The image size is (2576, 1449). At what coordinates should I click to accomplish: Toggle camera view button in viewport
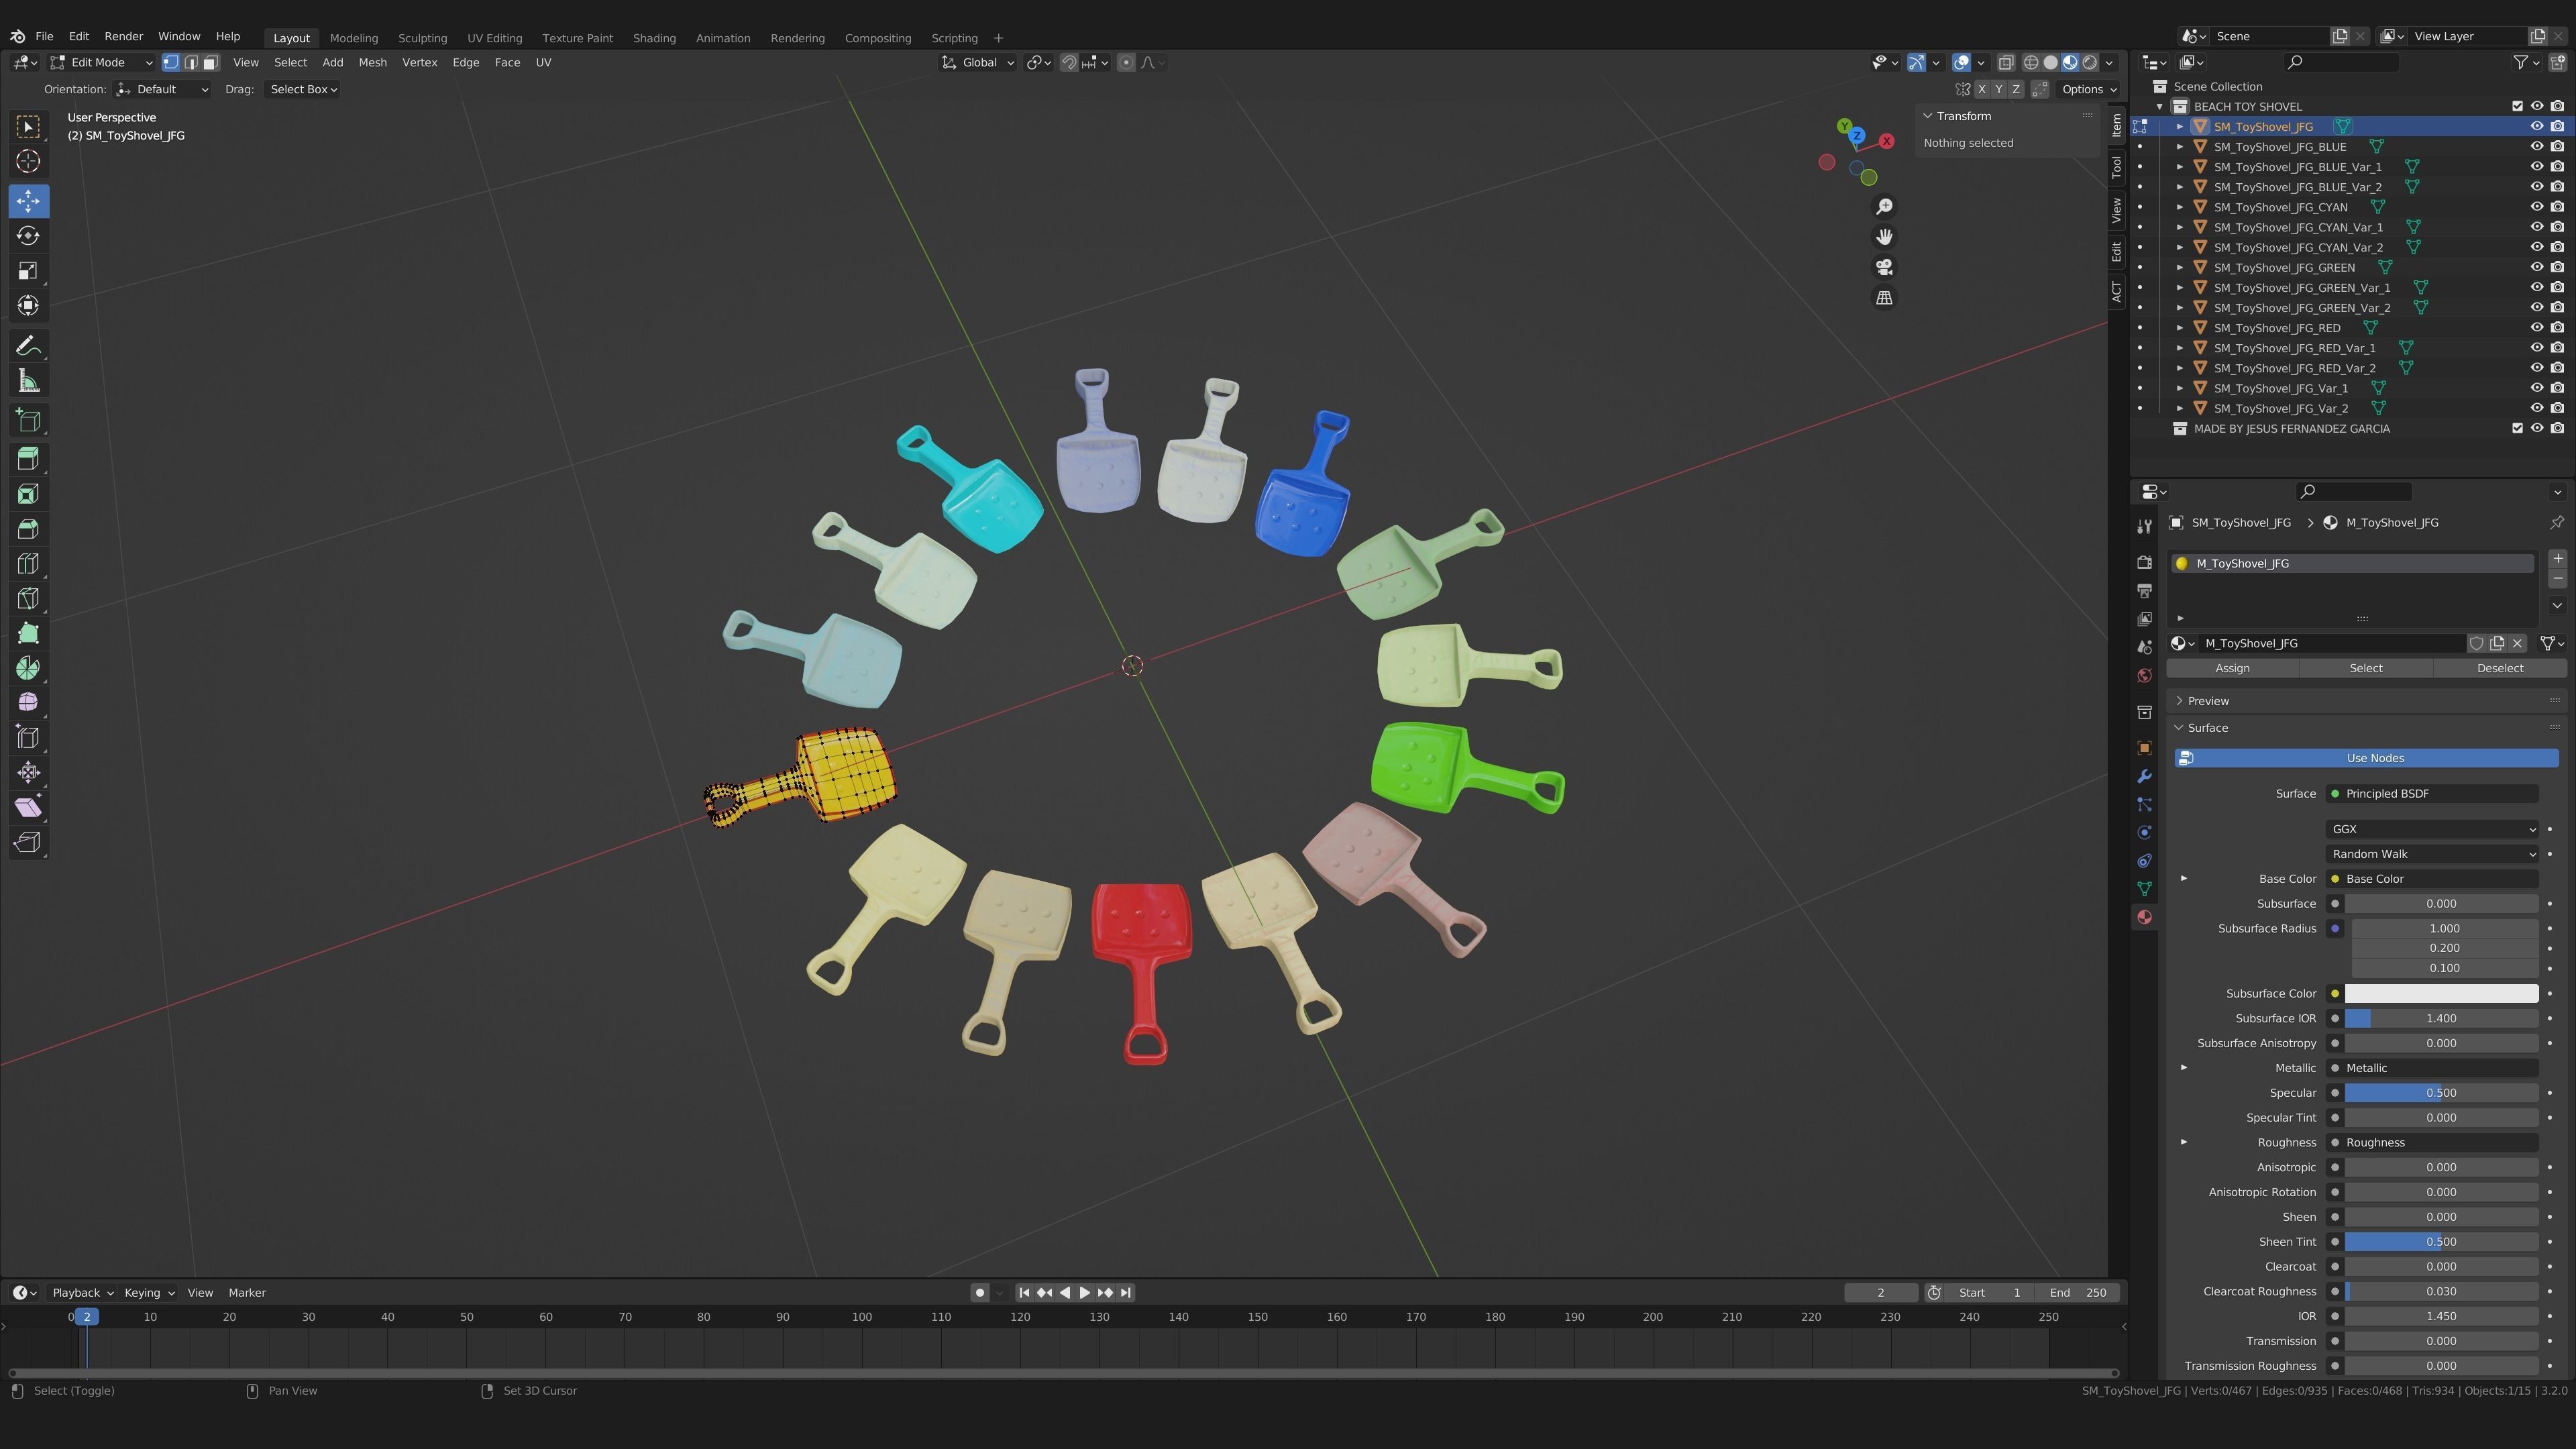1884,267
